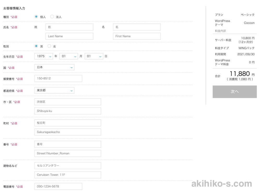
Task: Click the Street1Number_Roman input field
Action: [x=68, y=154]
